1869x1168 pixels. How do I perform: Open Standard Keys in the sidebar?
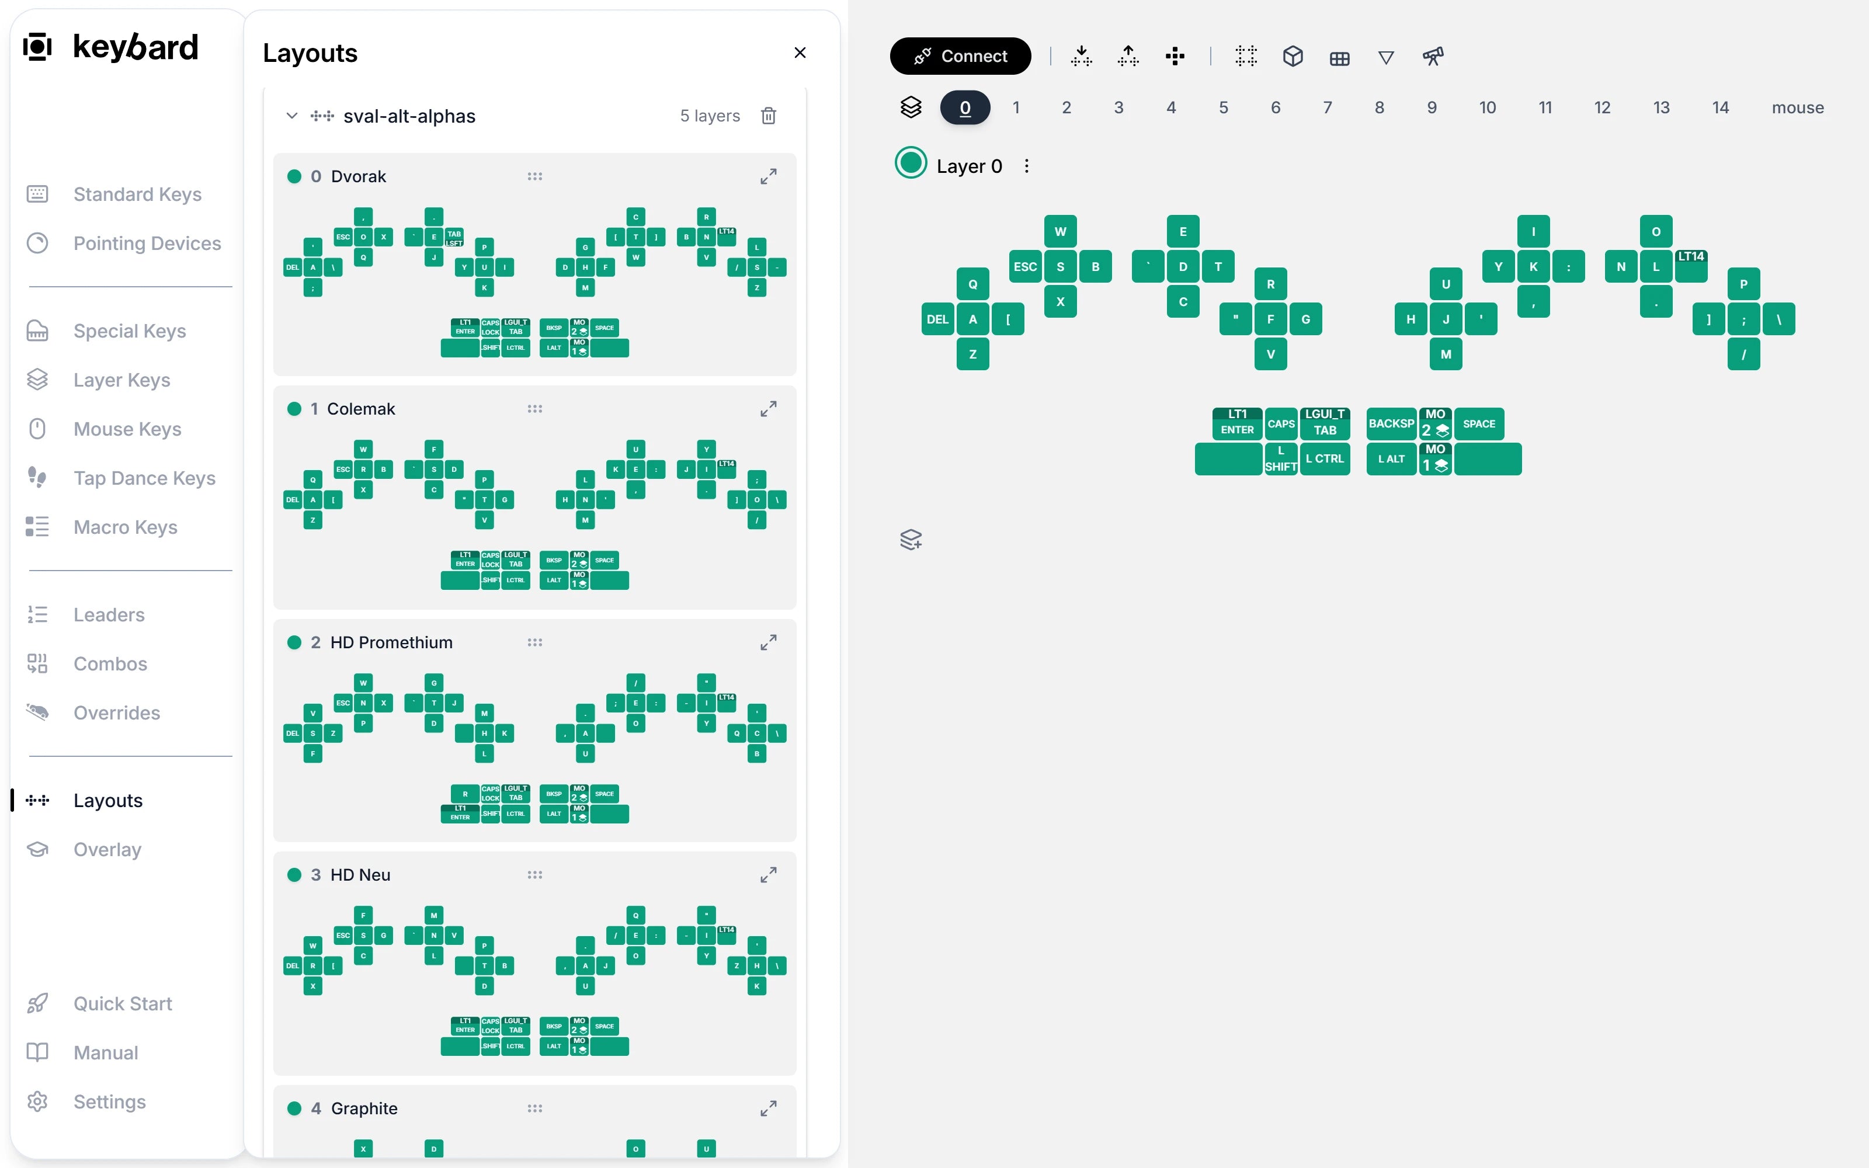137,194
